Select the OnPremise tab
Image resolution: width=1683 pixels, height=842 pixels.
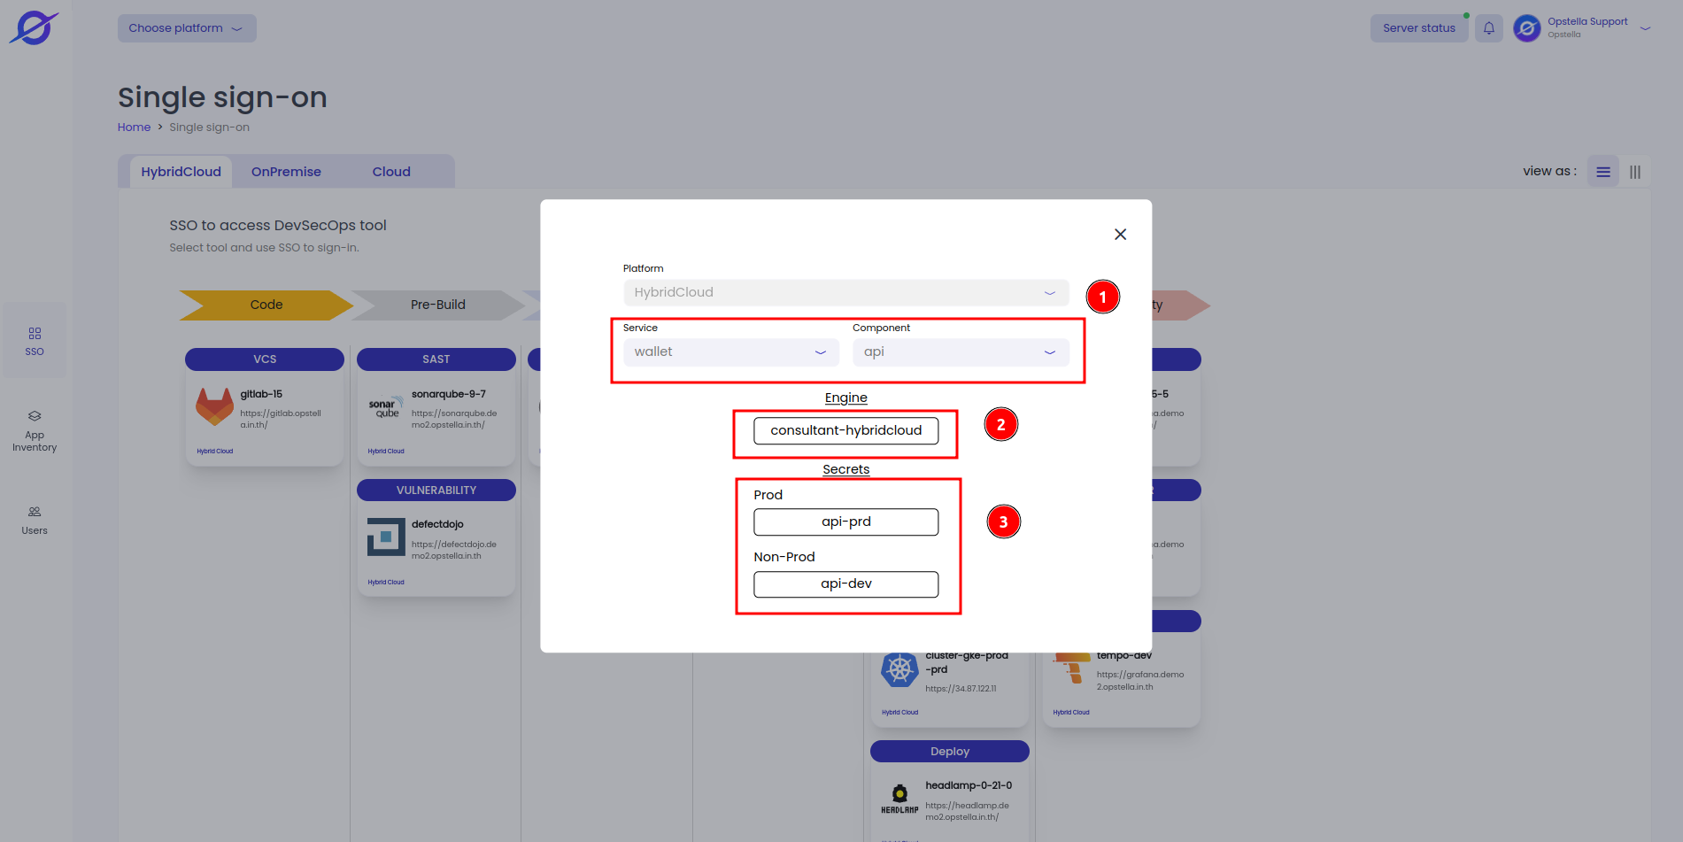286,172
